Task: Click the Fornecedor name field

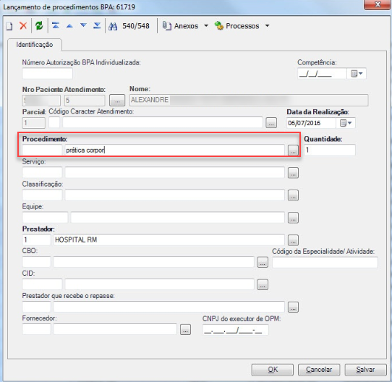Action: (115, 329)
